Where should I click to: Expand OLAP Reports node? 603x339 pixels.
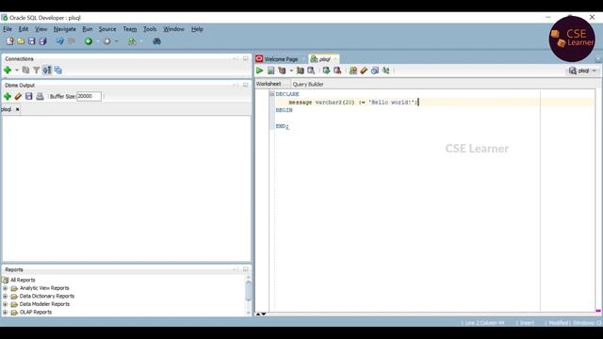(5, 312)
